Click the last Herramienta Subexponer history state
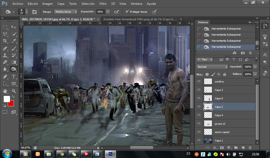The height and width of the screenshot is (158, 270). [x=226, y=47]
